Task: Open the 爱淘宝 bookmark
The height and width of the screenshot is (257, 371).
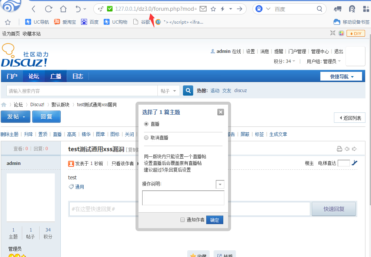Action: coord(65,22)
